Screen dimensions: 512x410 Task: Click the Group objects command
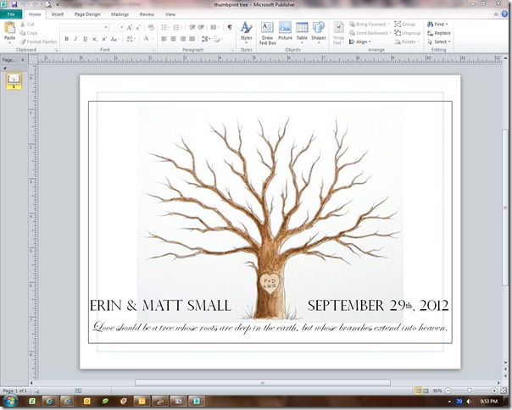coord(405,25)
